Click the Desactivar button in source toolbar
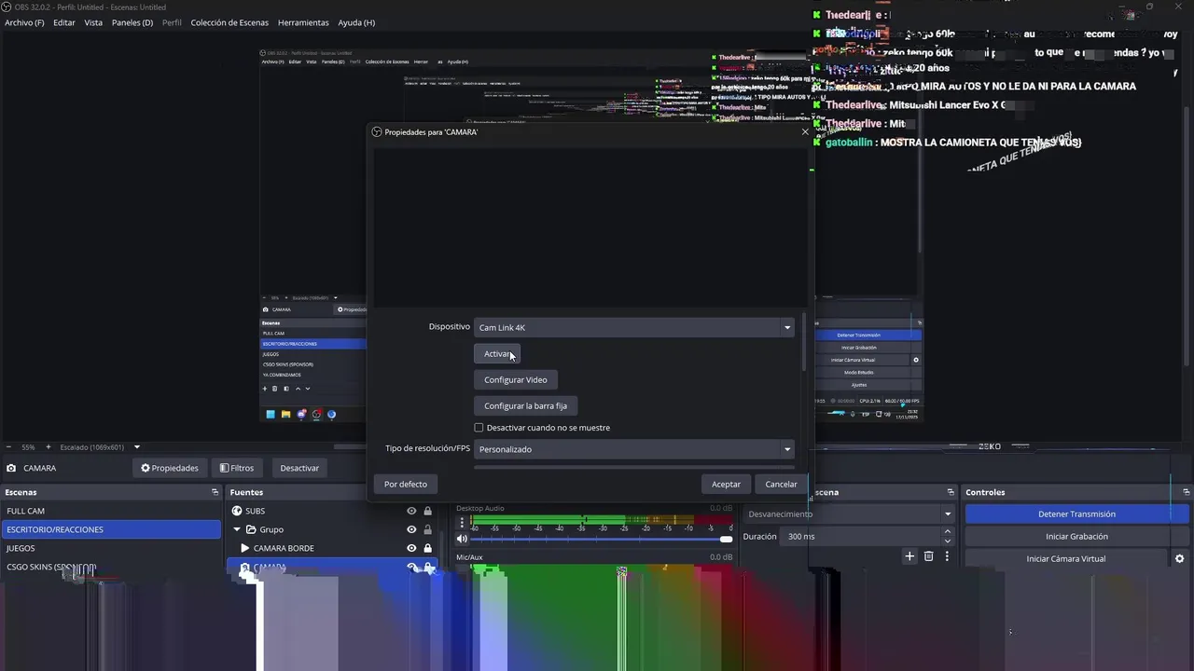This screenshot has width=1194, height=671. point(299,468)
